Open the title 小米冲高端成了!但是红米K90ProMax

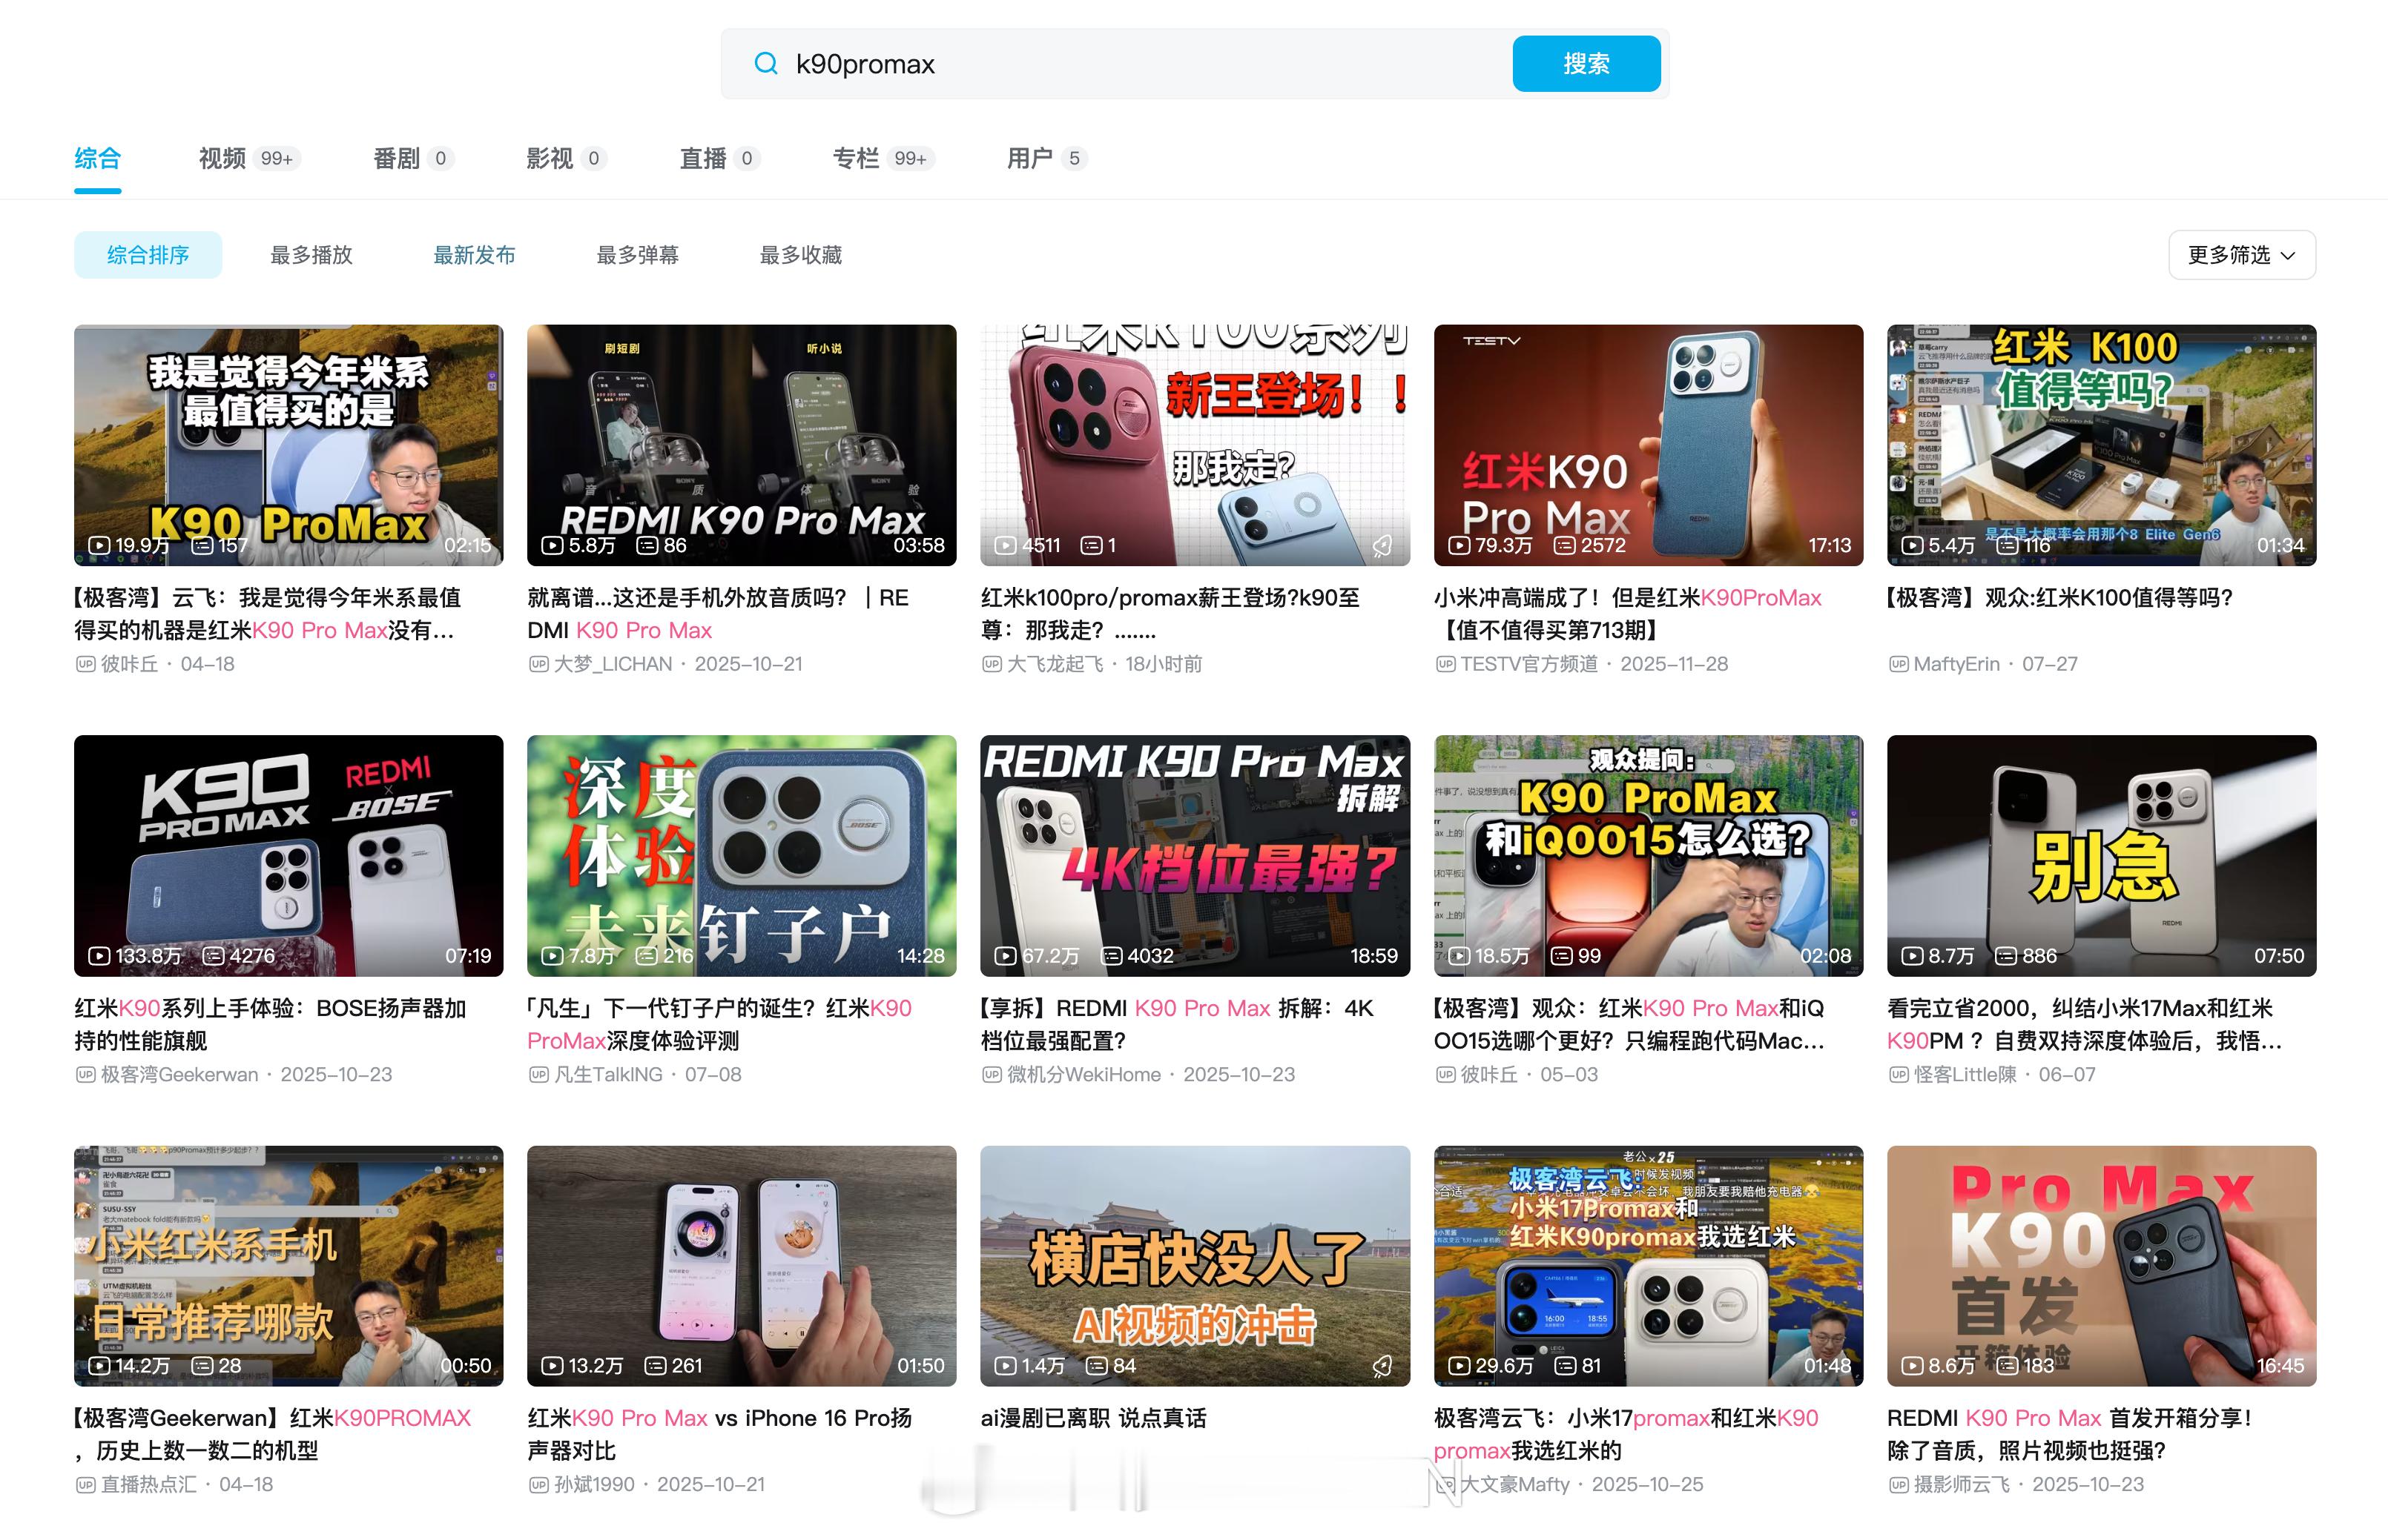tap(1628, 614)
